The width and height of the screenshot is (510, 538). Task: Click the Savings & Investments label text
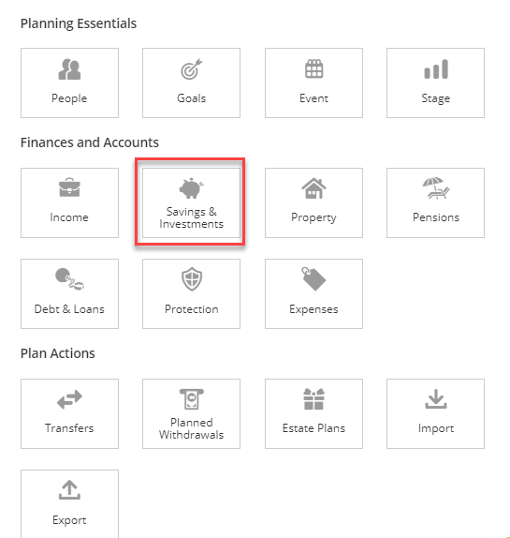[x=192, y=217]
